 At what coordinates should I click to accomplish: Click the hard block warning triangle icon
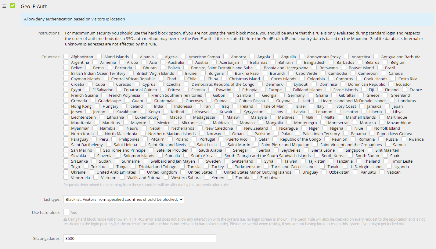tap(65, 219)
